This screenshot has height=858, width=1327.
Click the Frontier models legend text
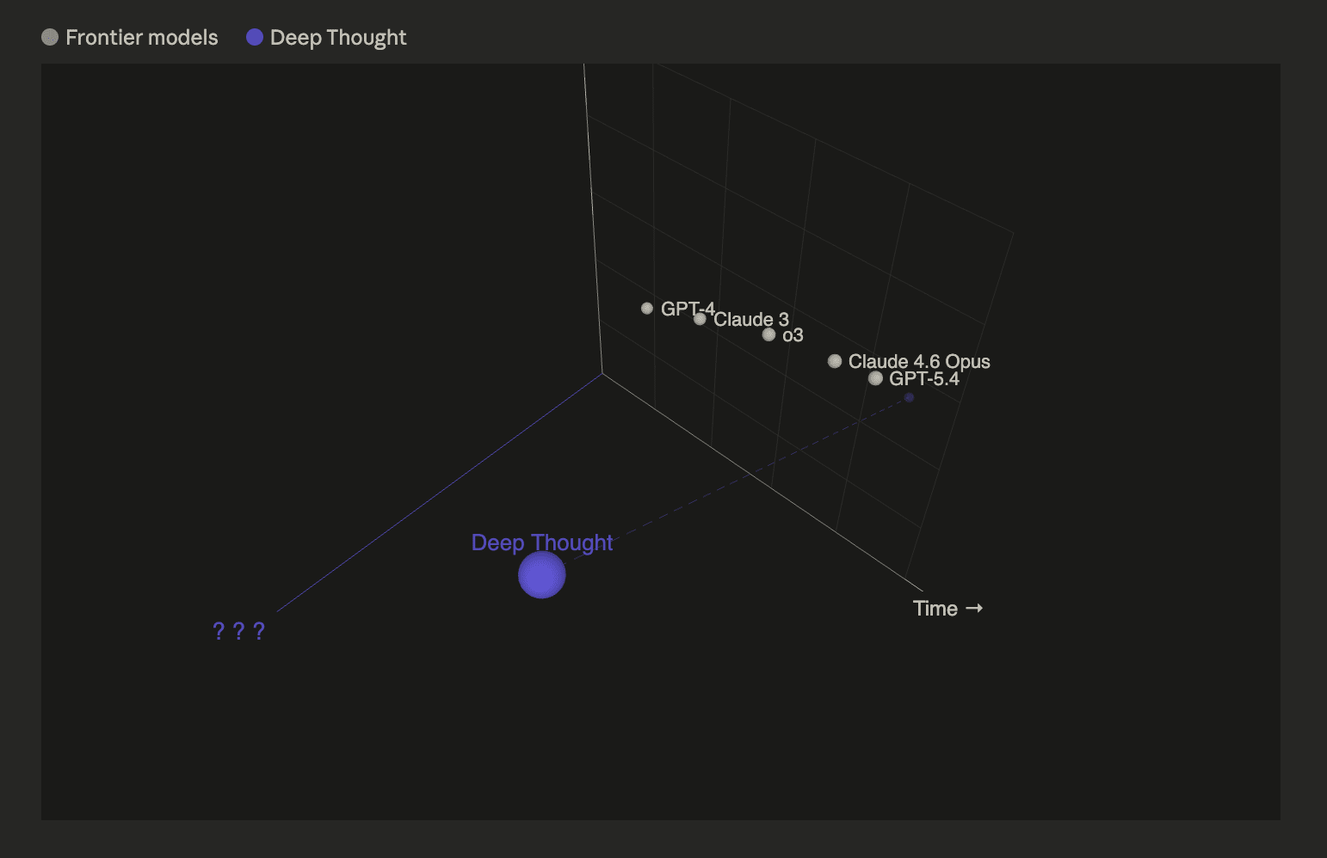(141, 38)
